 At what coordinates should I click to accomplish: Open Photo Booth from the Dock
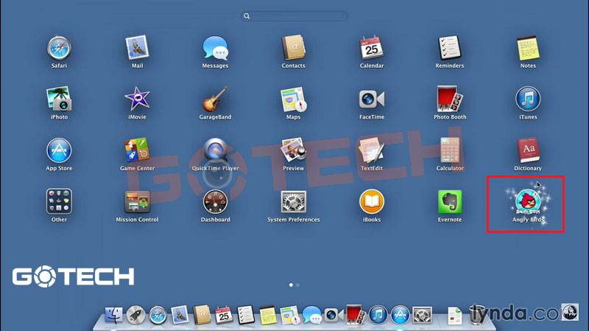(356, 315)
